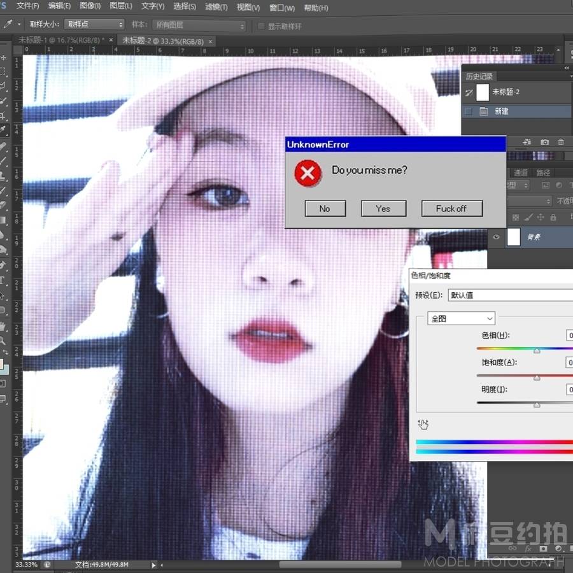573x573 pixels.
Task: Select the Crop tool
Action: tap(3, 115)
